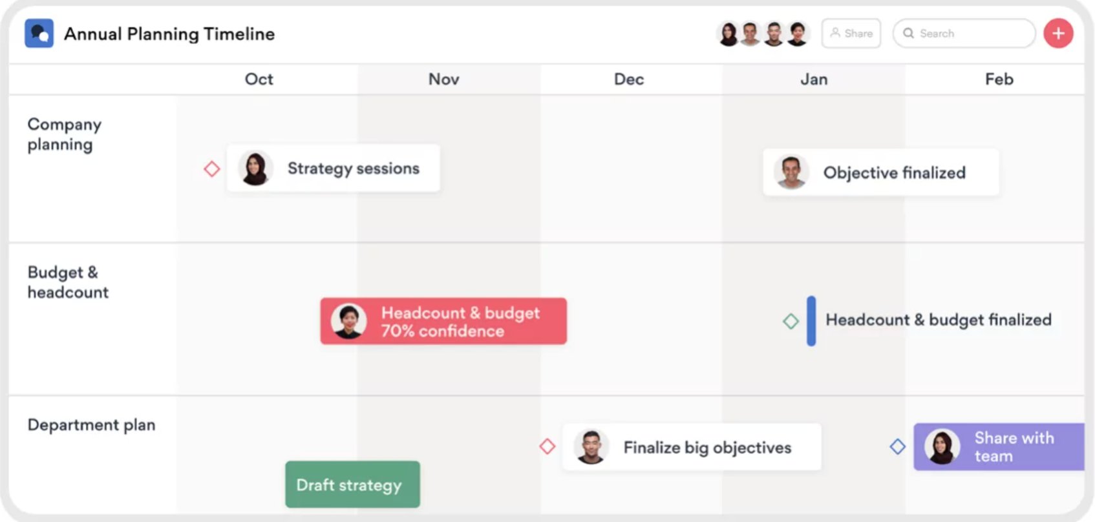Click avatar on Finalize big objectives card
Viewport: 1095px width, 522px height.
591,446
